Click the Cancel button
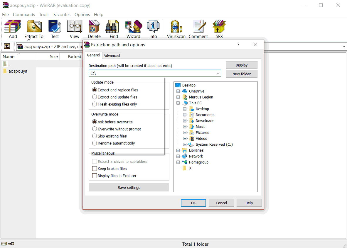 [x=221, y=203]
